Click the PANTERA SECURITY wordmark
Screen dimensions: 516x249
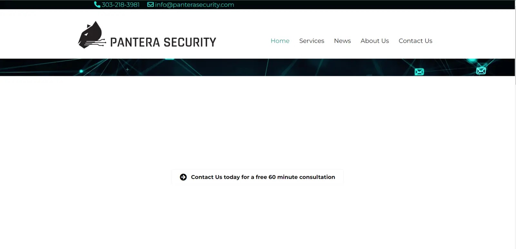coord(163,42)
